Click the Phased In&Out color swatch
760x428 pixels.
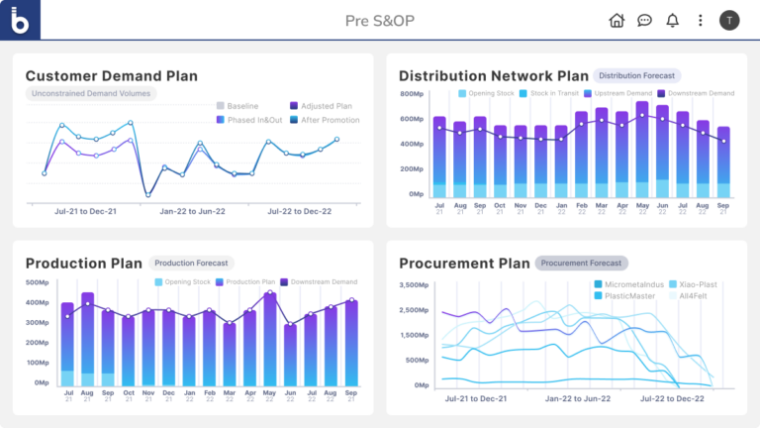coord(221,120)
